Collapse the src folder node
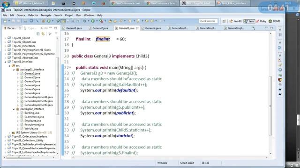The image size is (300, 168). click(9, 66)
